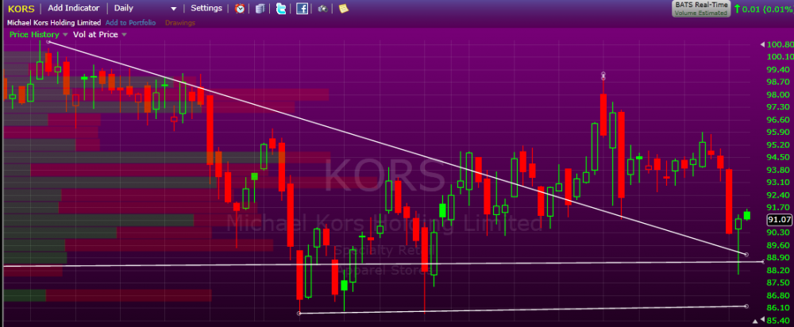This screenshot has height=327, width=794.
Task: Click the Drawings link
Action: [x=179, y=23]
